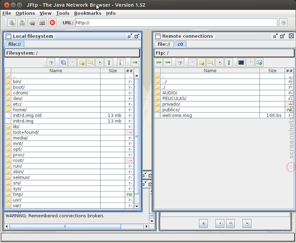Sort Local filesystem by Size column header
296x243 pixels.
113,70
